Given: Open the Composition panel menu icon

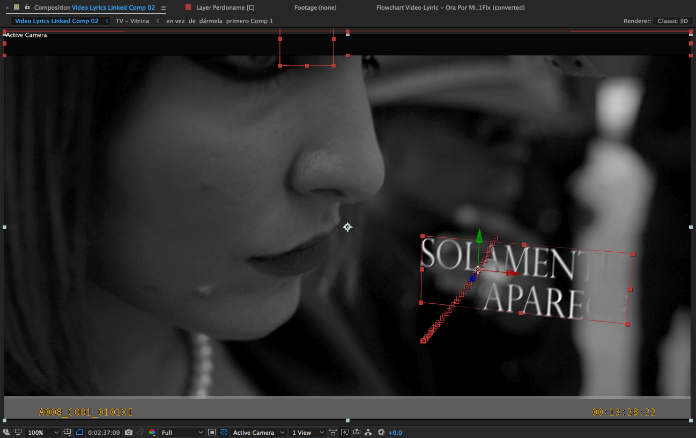Looking at the screenshot, I should (164, 8).
